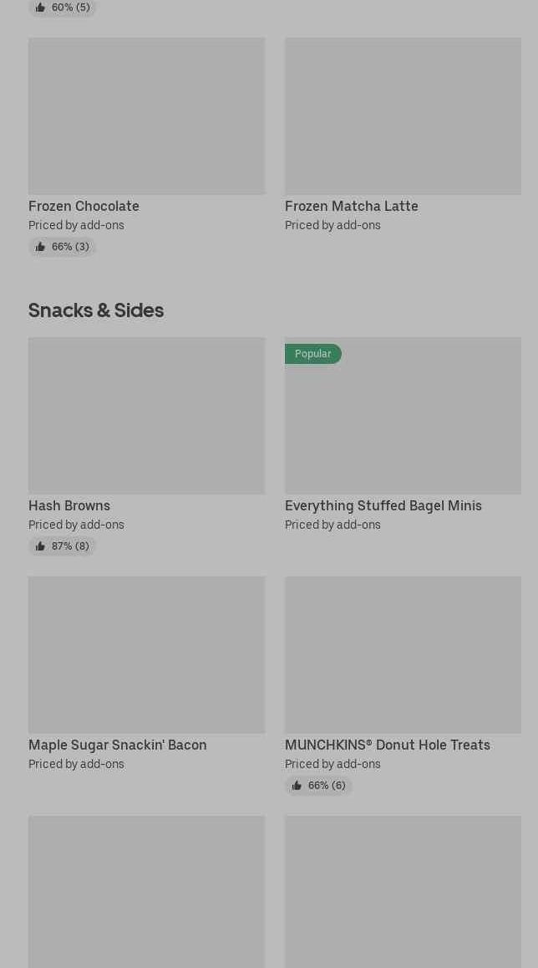Open the Frozen Matcha Latte image
The image size is (538, 968).
tap(403, 116)
